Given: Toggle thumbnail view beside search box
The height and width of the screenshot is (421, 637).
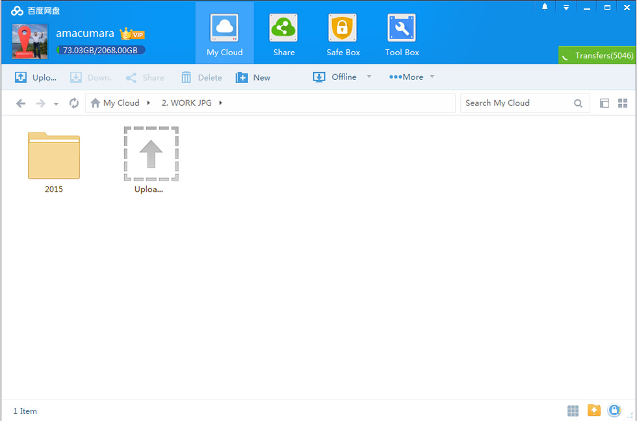Looking at the screenshot, I should pyautogui.click(x=623, y=103).
